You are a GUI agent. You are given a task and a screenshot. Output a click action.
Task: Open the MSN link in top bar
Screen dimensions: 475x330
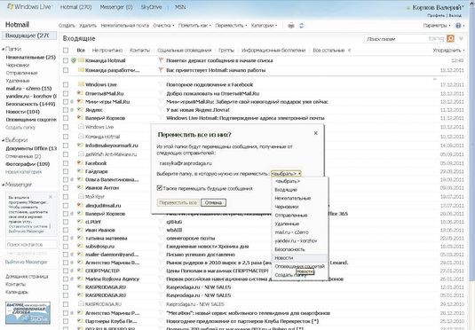180,7
